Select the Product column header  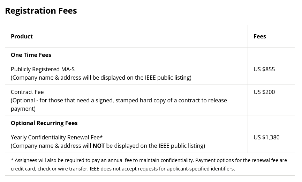tap(22, 36)
